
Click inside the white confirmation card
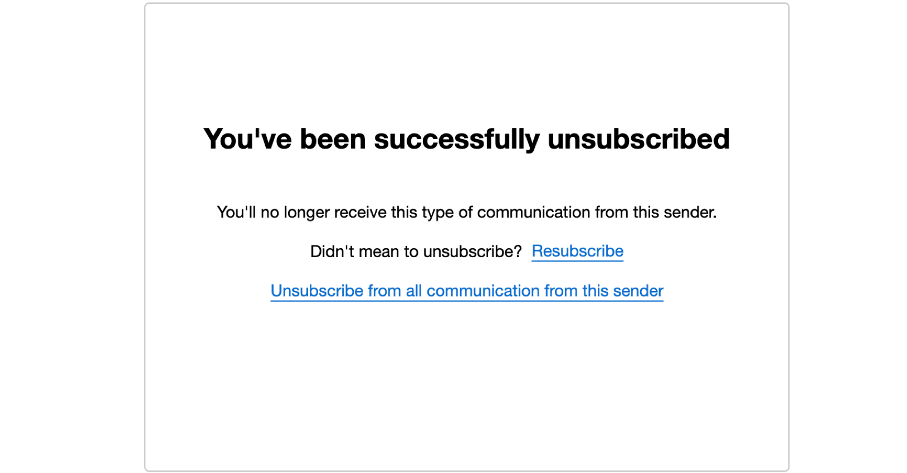[467, 378]
